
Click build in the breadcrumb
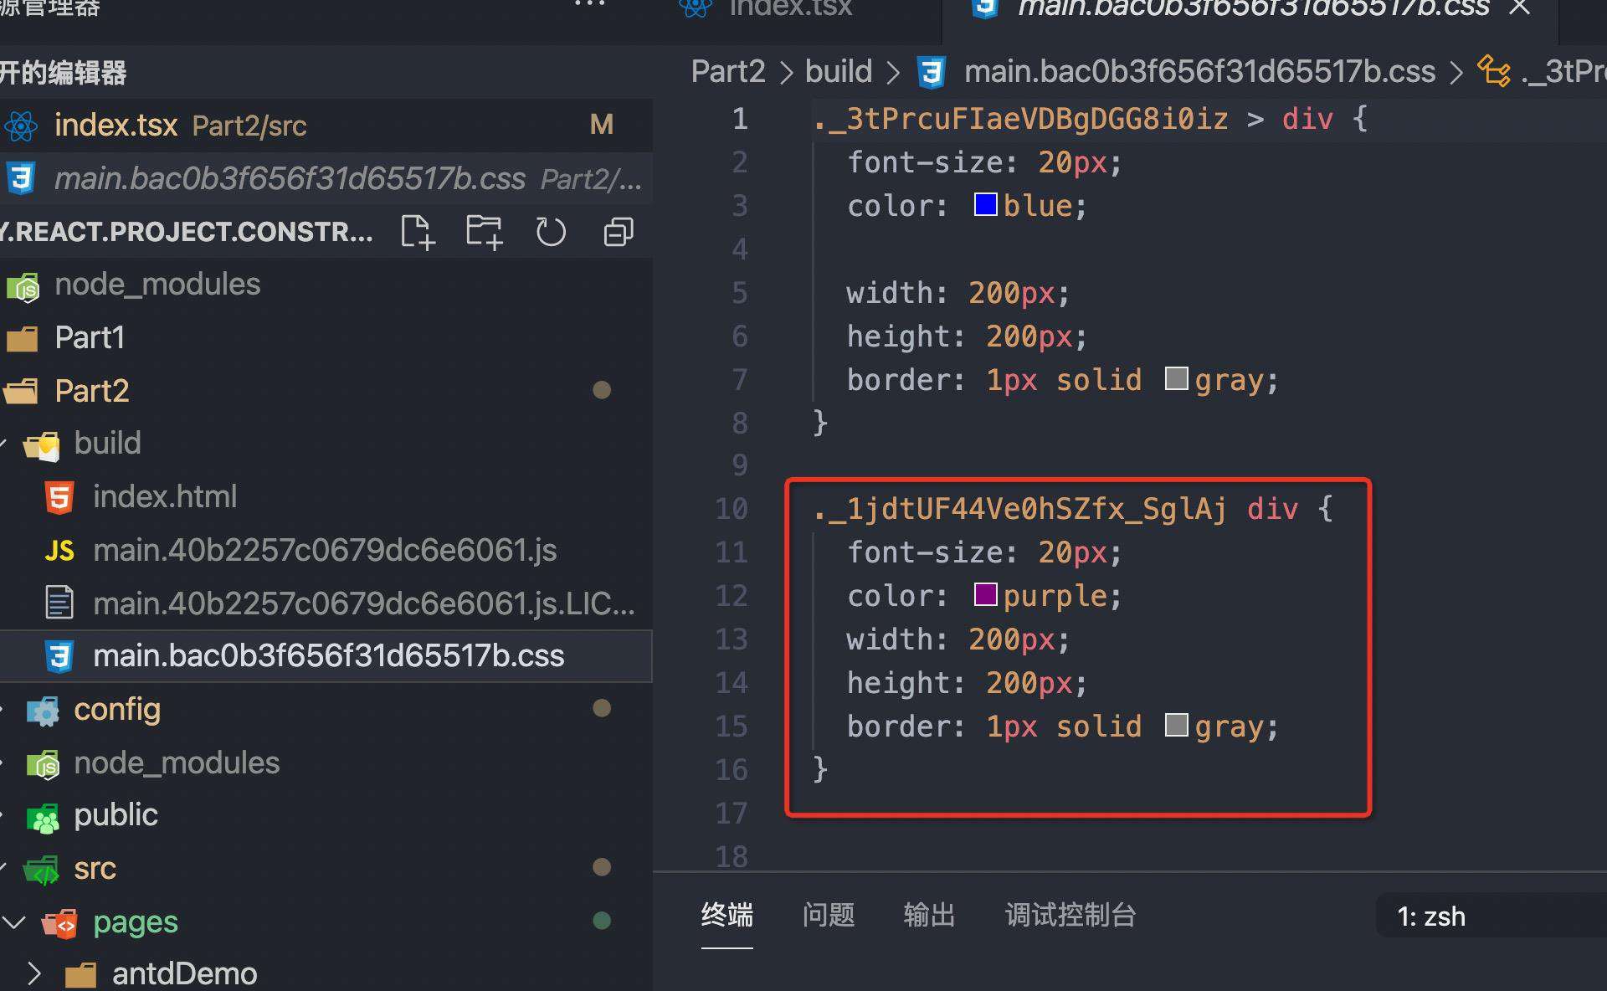pyautogui.click(x=839, y=72)
